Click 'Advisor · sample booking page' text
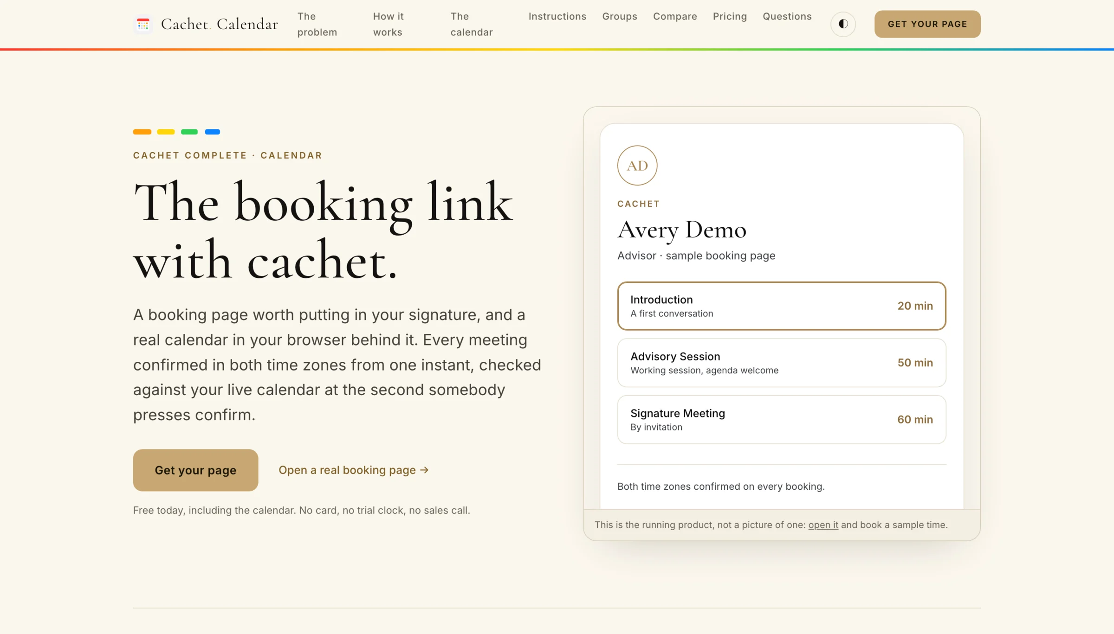 (x=696, y=256)
